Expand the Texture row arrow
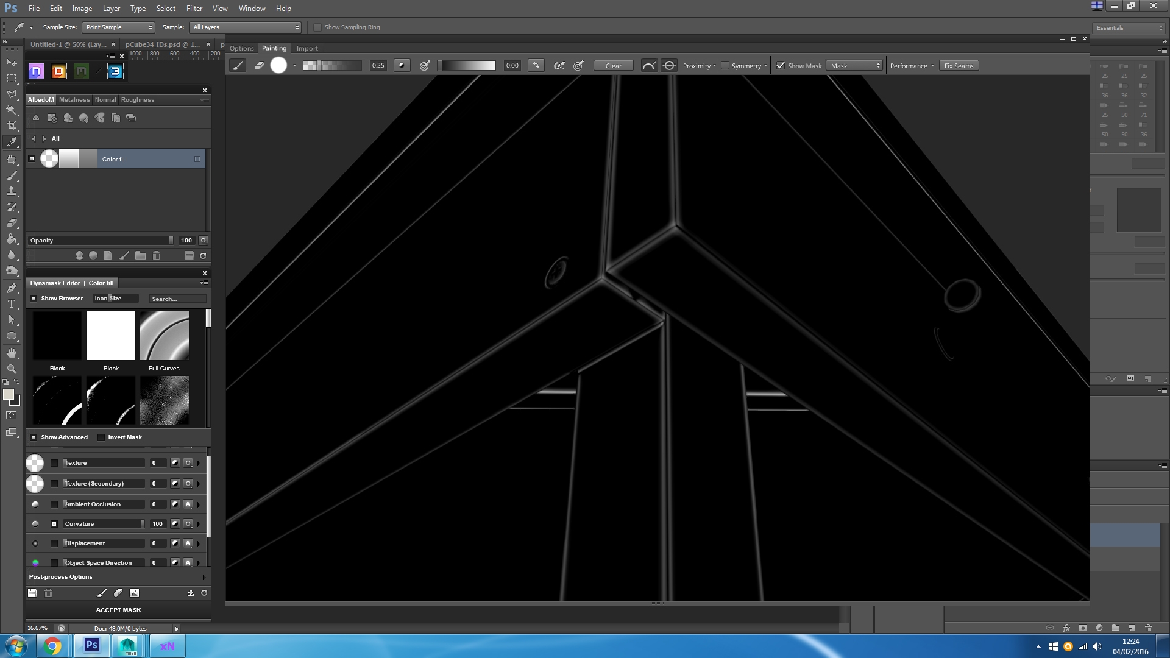Viewport: 1170px width, 658px height. click(x=199, y=463)
